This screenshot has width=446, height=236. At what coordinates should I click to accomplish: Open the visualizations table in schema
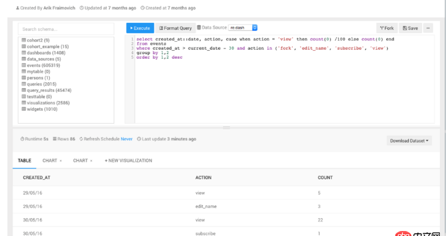(49, 102)
